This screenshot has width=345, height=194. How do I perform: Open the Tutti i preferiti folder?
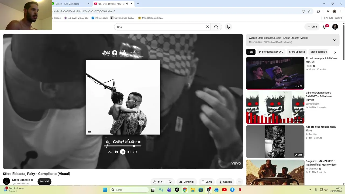click(x=333, y=18)
